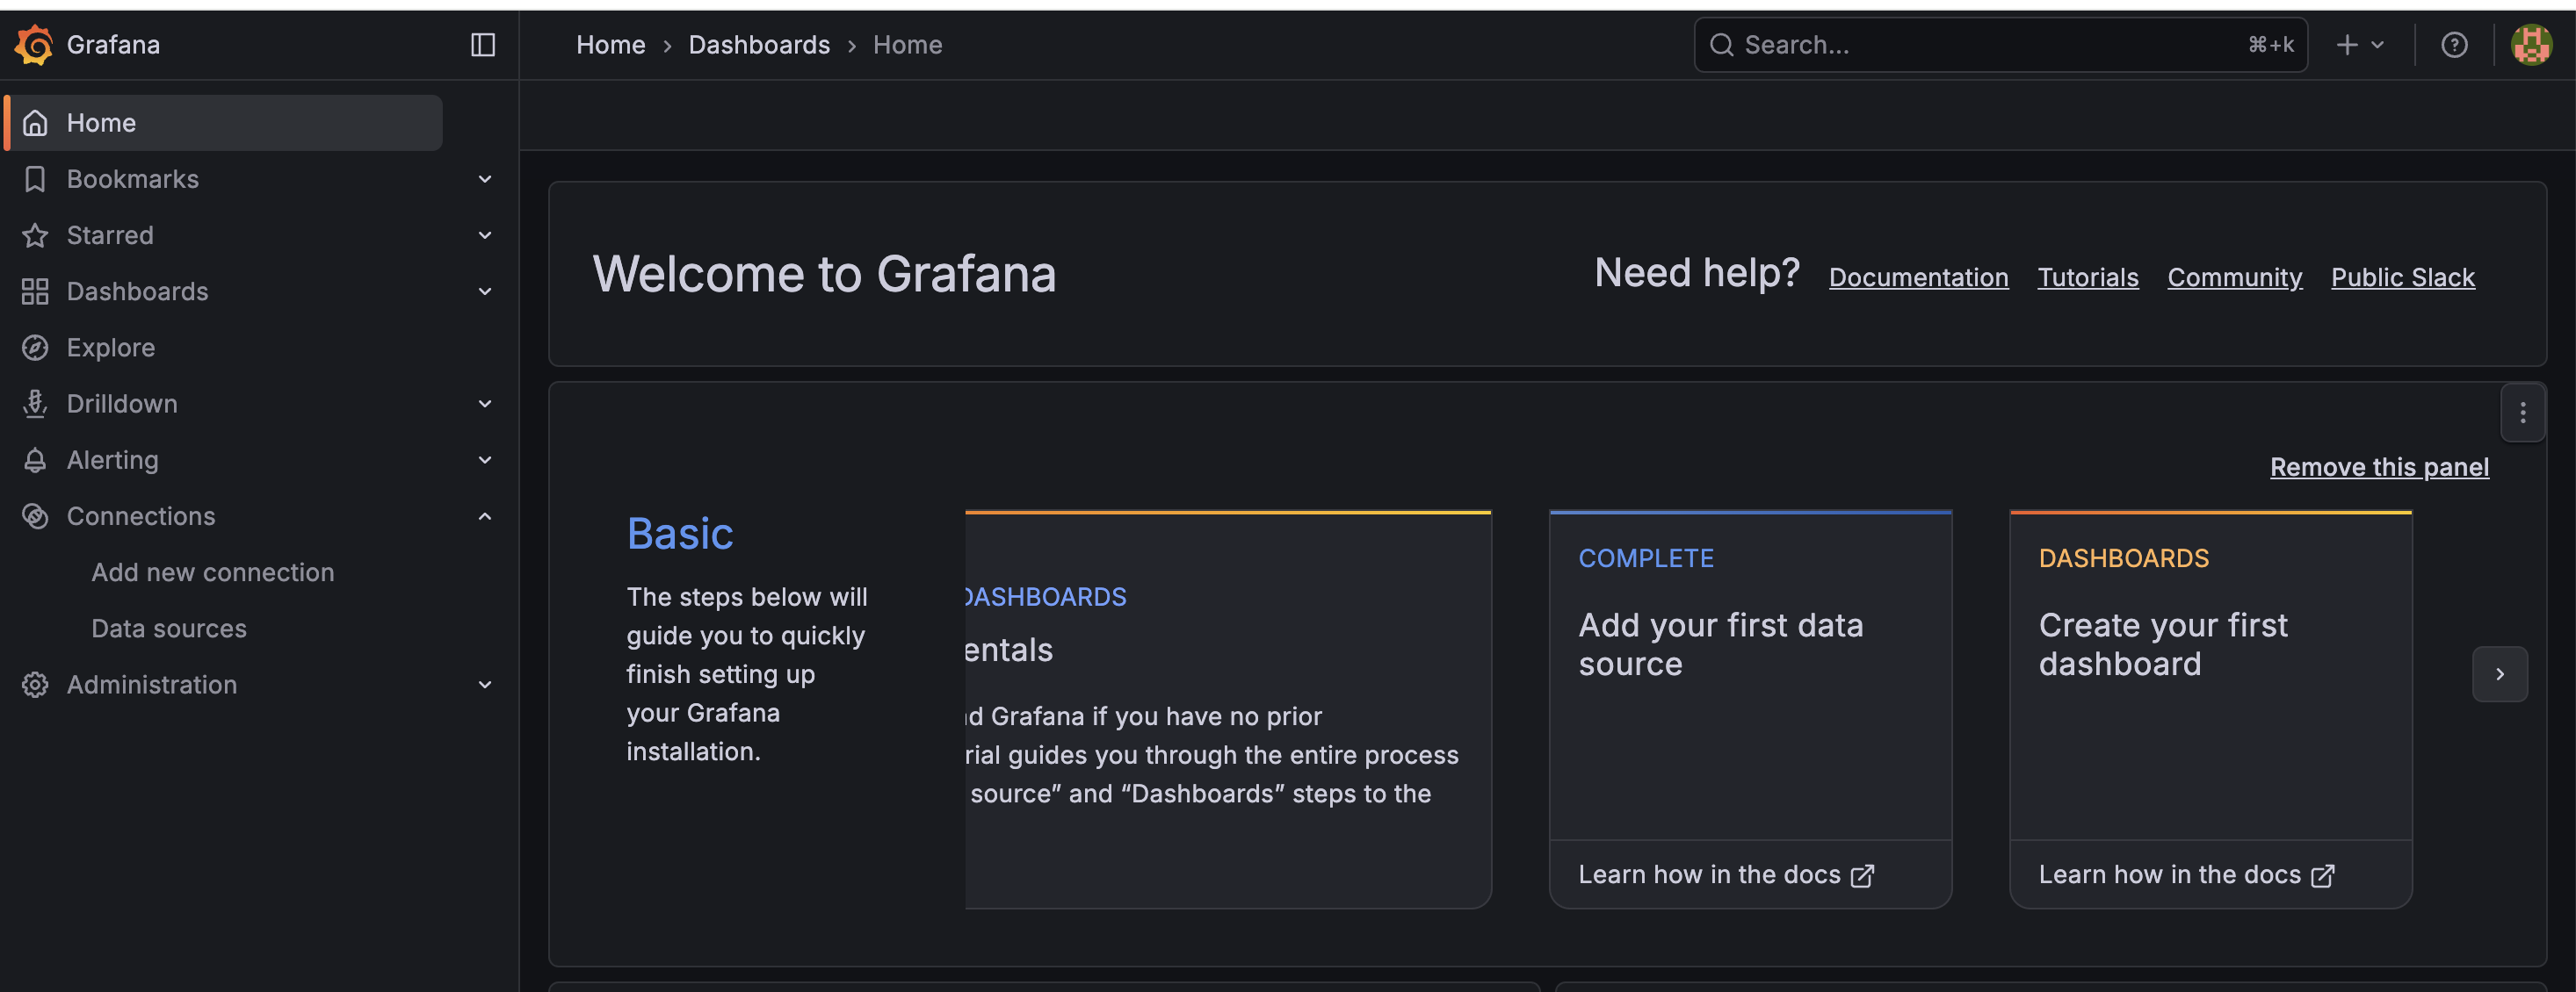Viewport: 2576px width, 992px height.
Task: Click Learn how in docs for data source
Action: (1726, 875)
